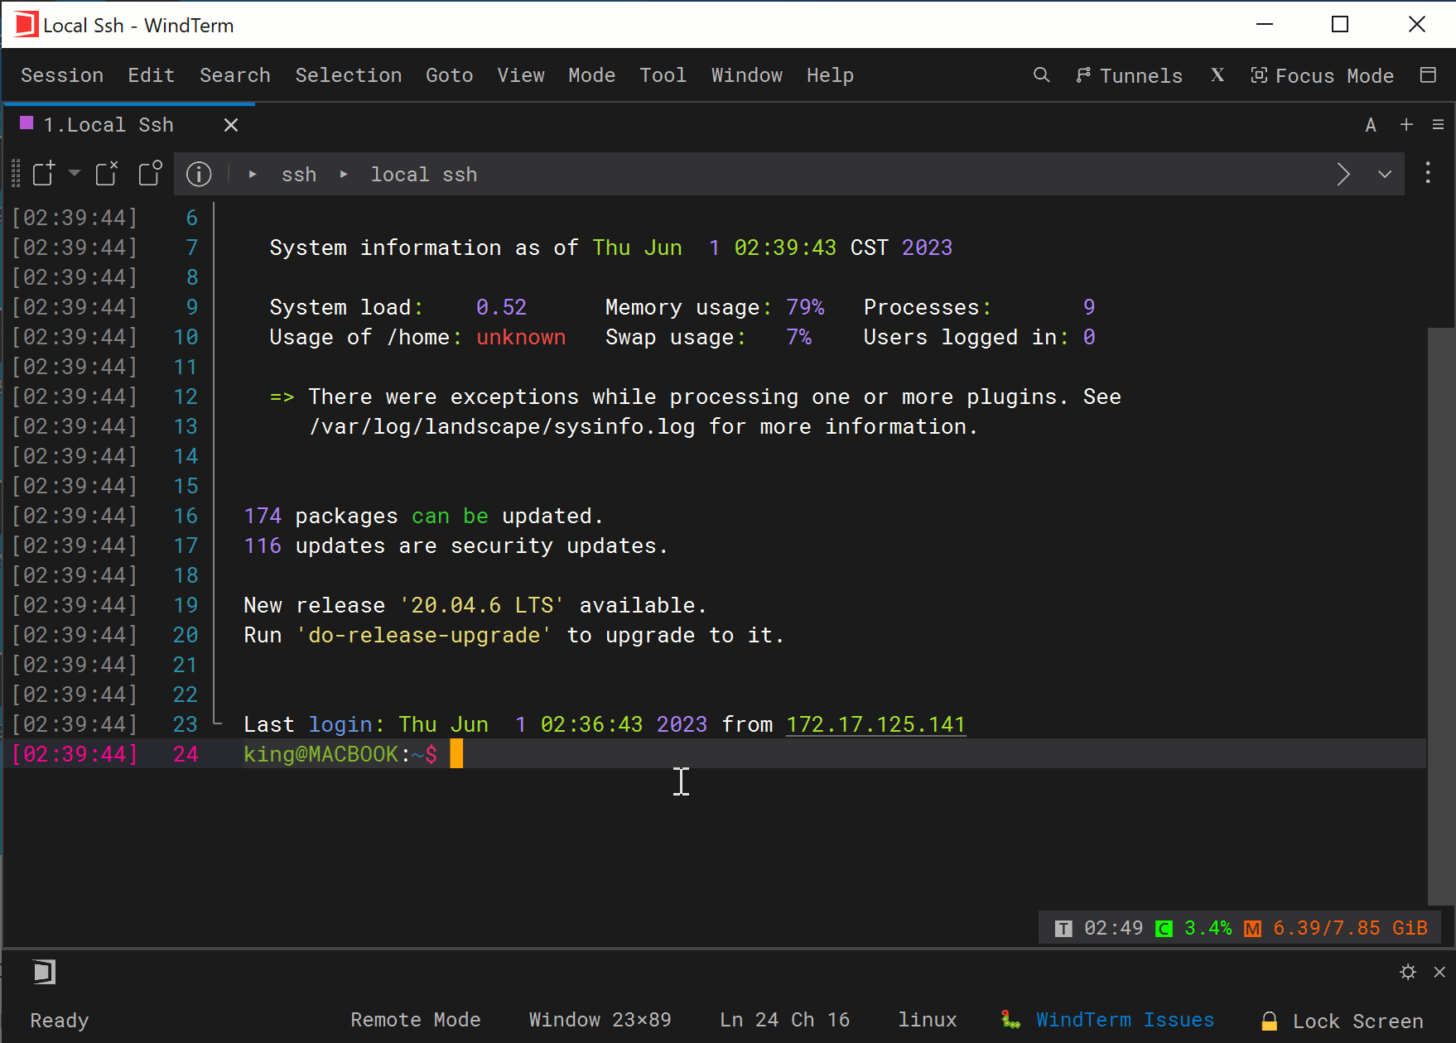
Task: Toggle Focus Mode
Action: click(x=1322, y=75)
